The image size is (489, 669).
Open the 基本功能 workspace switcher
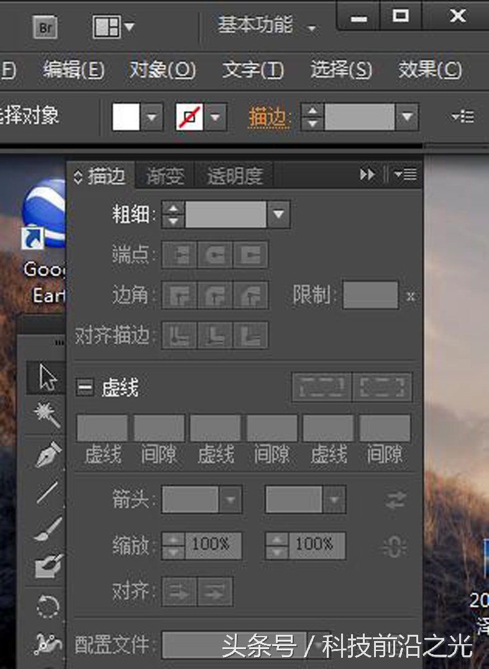click(x=267, y=25)
